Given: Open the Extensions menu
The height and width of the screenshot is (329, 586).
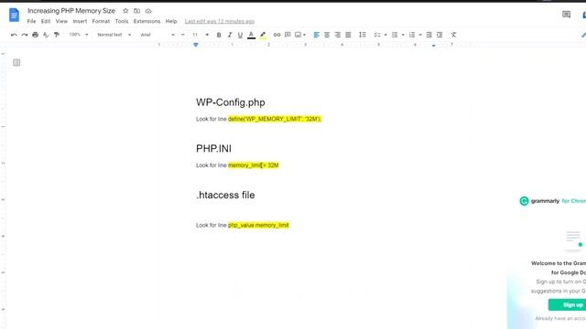Looking at the screenshot, I should point(146,21).
